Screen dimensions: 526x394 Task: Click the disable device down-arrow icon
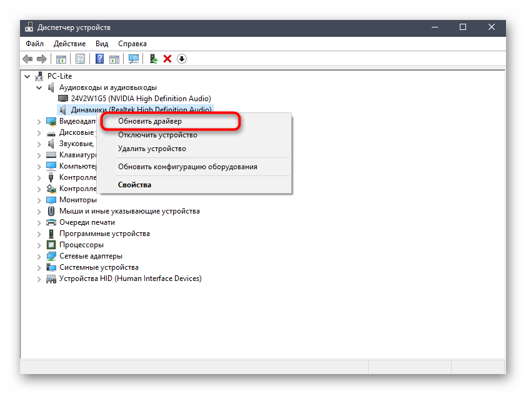click(x=182, y=59)
